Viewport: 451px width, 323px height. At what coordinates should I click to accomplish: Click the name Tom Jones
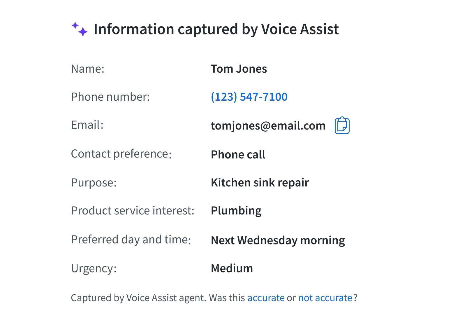pos(239,69)
